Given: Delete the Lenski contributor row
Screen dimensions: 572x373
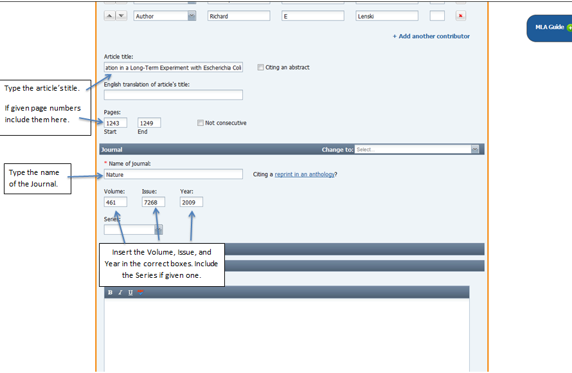Looking at the screenshot, I should tap(461, 15).
